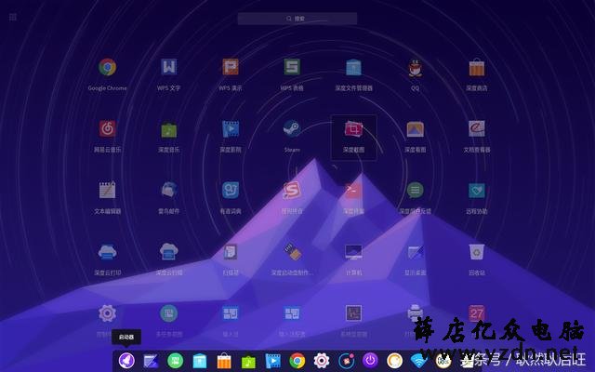Open the settings gear in the dock
Screen dimensions: 595x372
322,361
